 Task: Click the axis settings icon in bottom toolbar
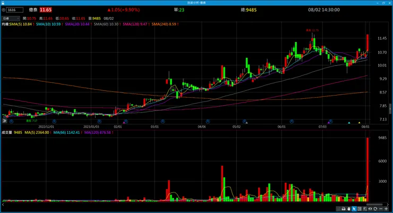(x=365, y=209)
